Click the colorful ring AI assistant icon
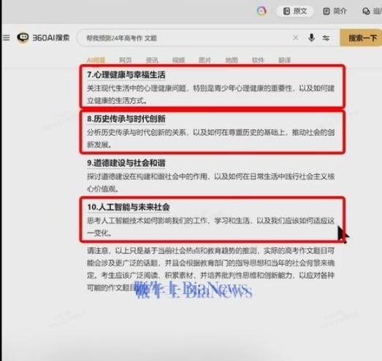The image size is (382, 361). tap(261, 11)
